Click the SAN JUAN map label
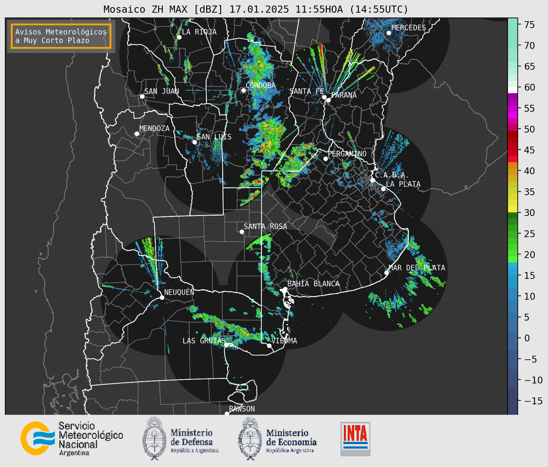Screen dimensions: 548x467 [x=162, y=91]
